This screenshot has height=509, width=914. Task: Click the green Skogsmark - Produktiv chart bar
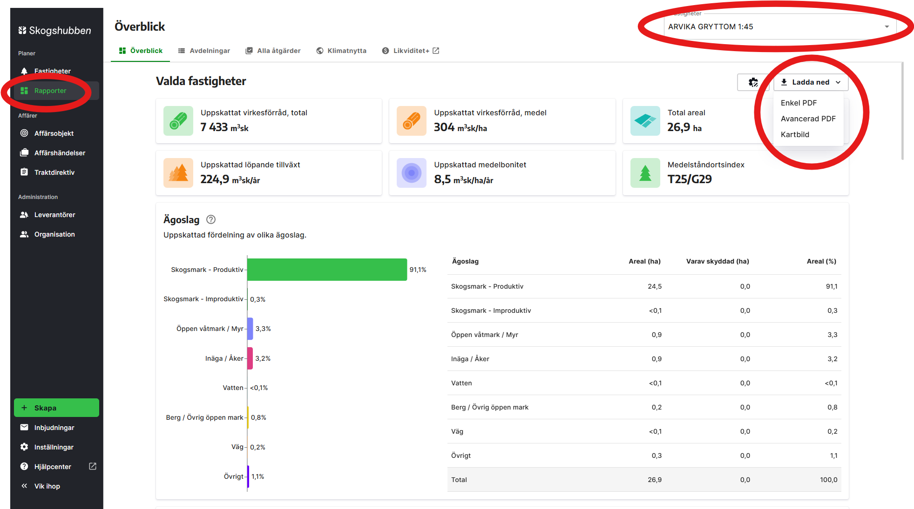327,270
